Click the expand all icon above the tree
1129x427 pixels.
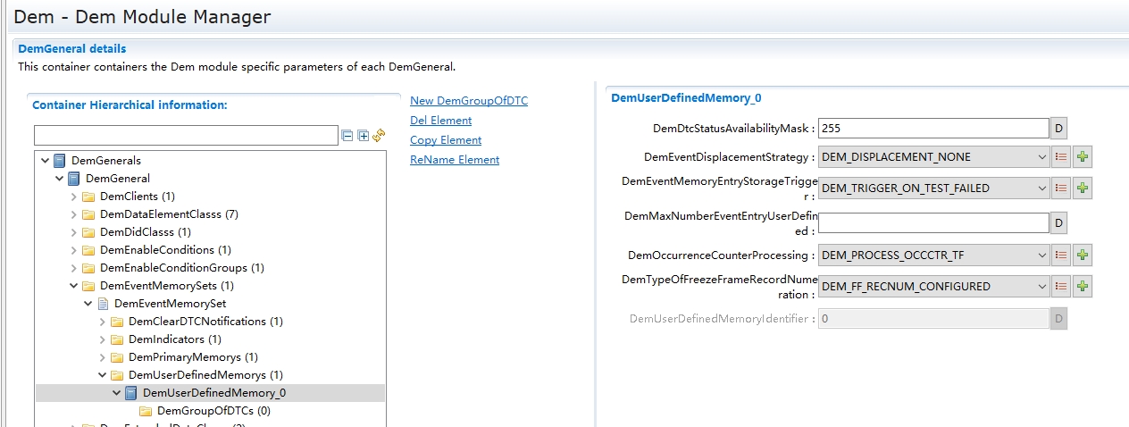pos(363,136)
